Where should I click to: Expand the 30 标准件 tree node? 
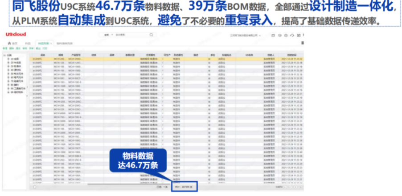(x=8, y=66)
